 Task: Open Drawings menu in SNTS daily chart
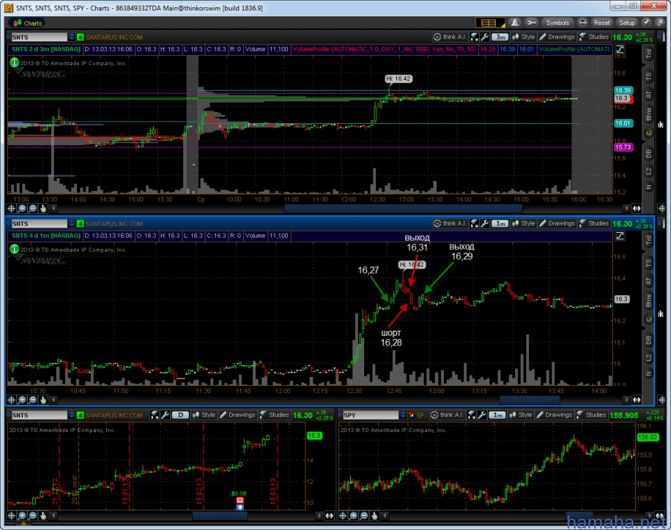pos(237,415)
